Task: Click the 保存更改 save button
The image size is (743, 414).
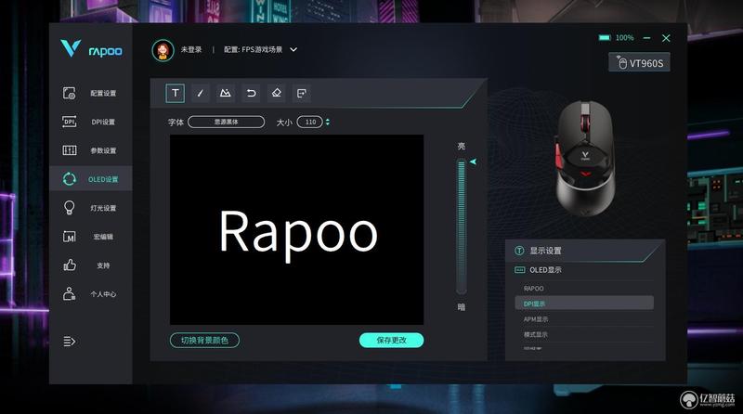Action: [391, 341]
